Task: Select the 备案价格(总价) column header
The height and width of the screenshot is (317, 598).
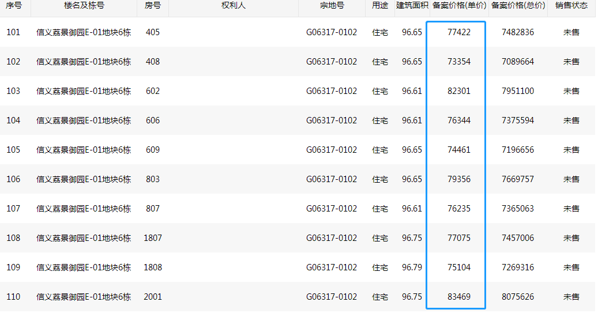Action: (x=518, y=6)
